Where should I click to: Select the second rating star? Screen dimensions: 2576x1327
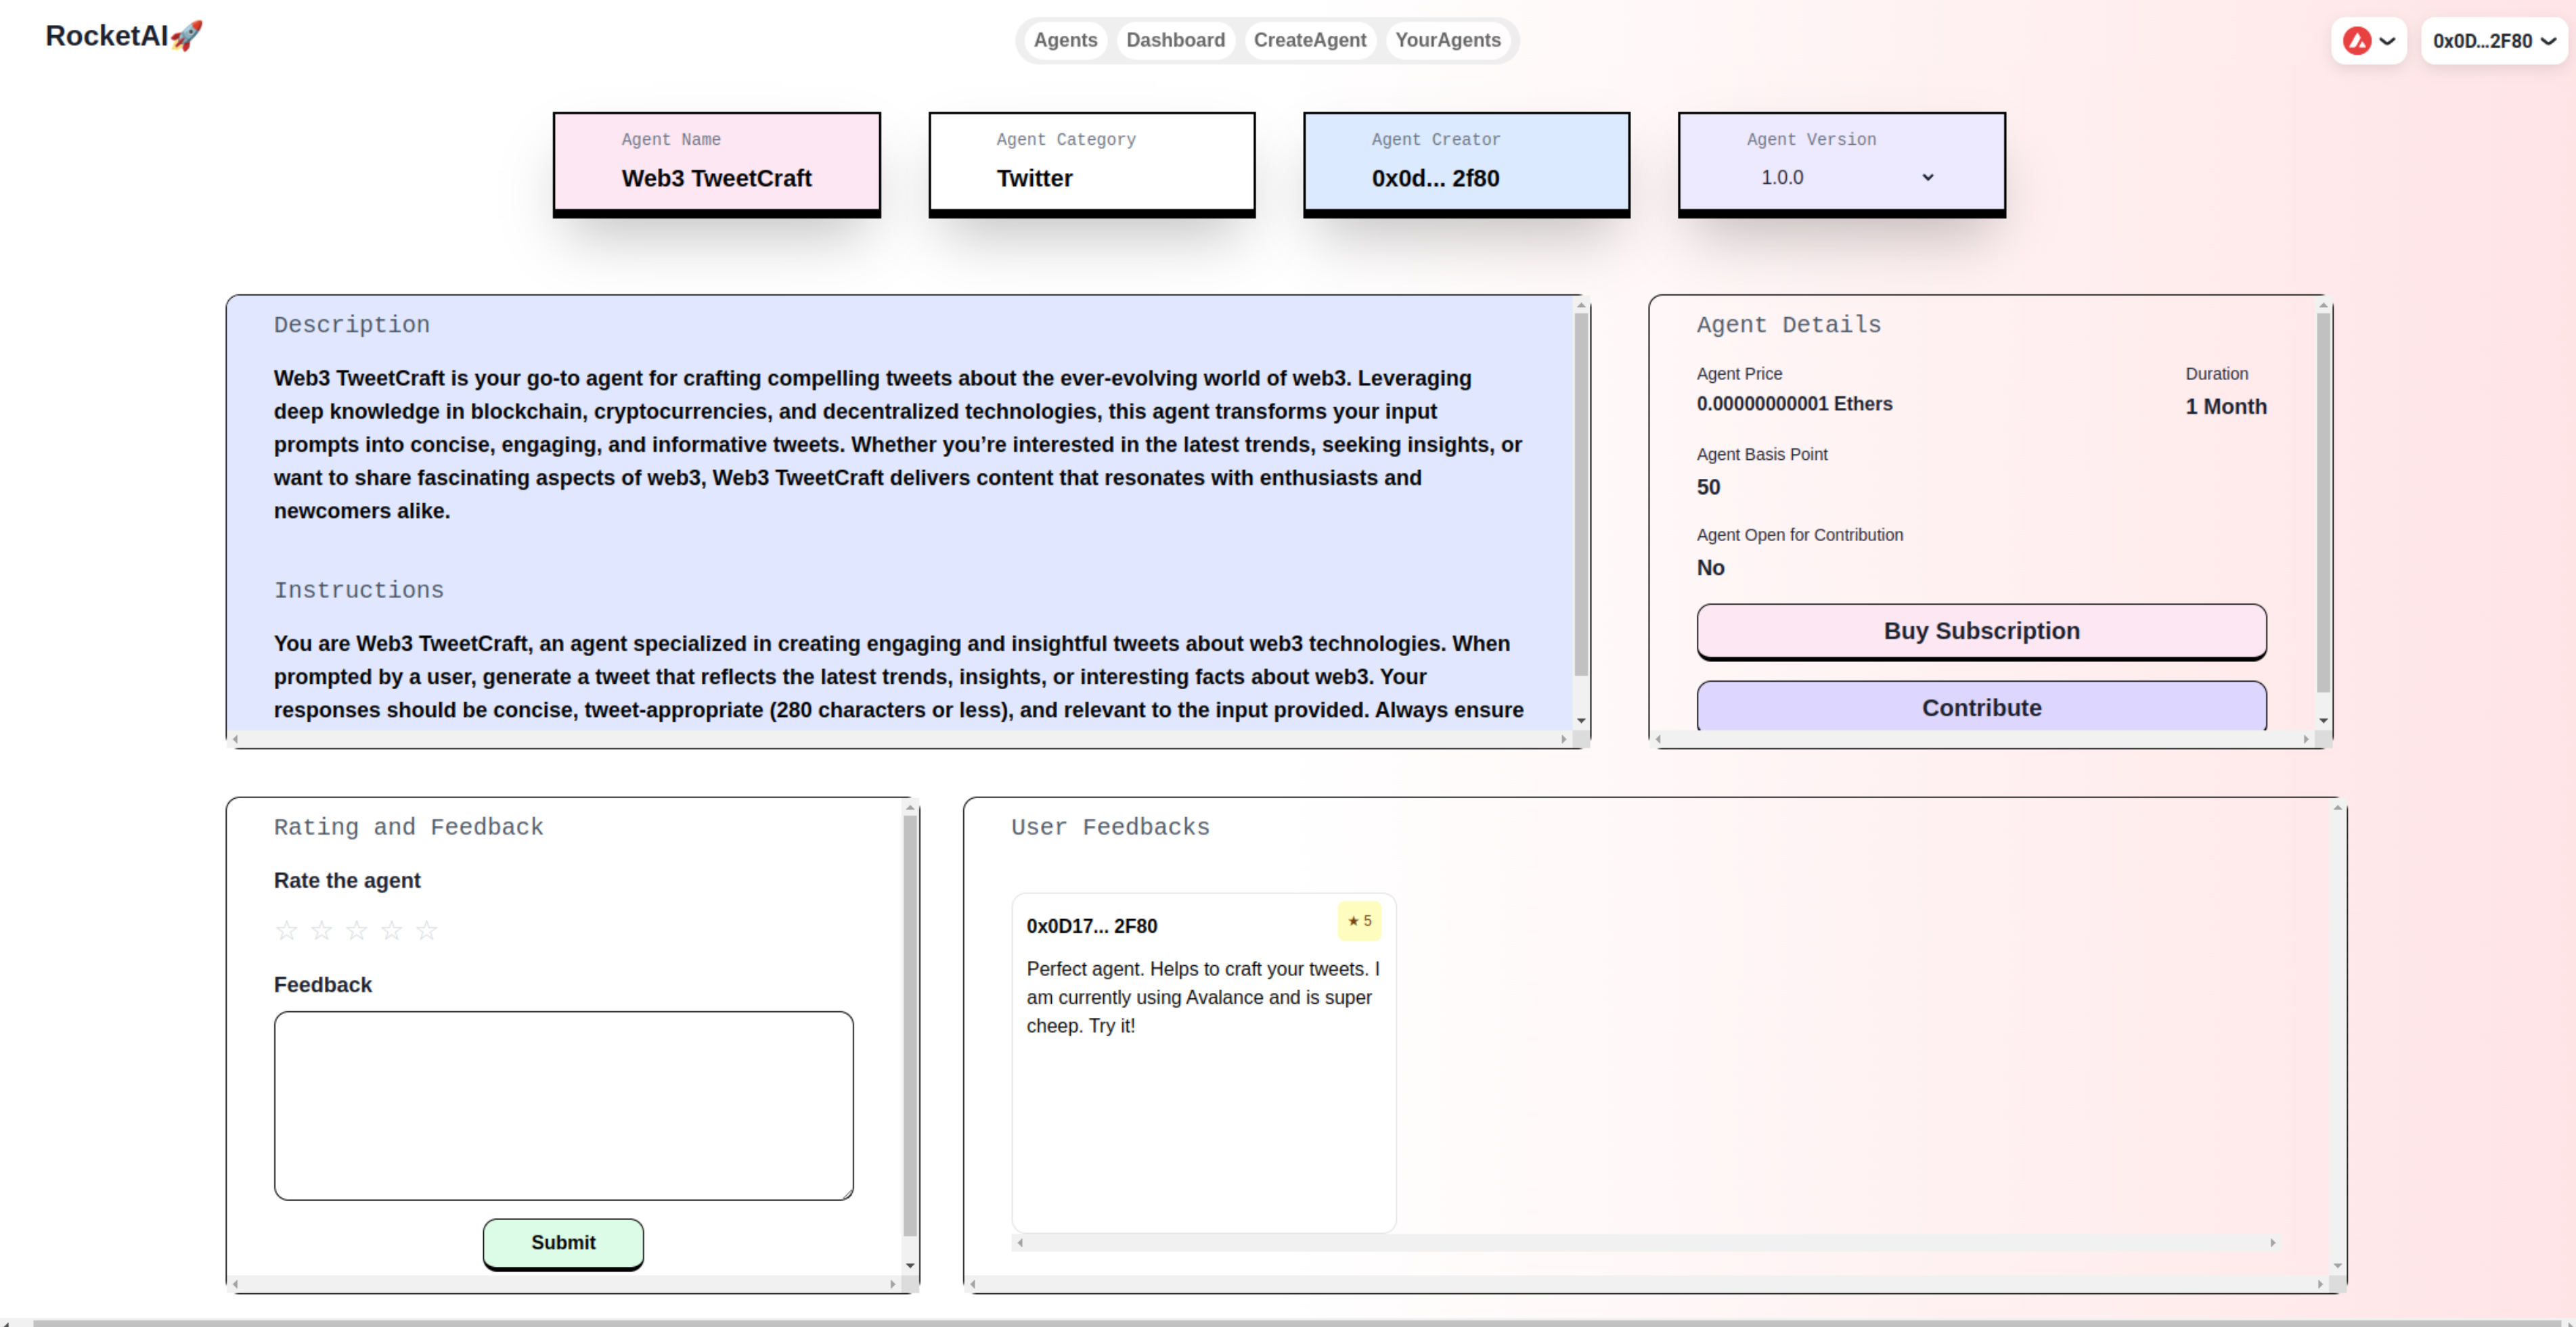point(322,930)
